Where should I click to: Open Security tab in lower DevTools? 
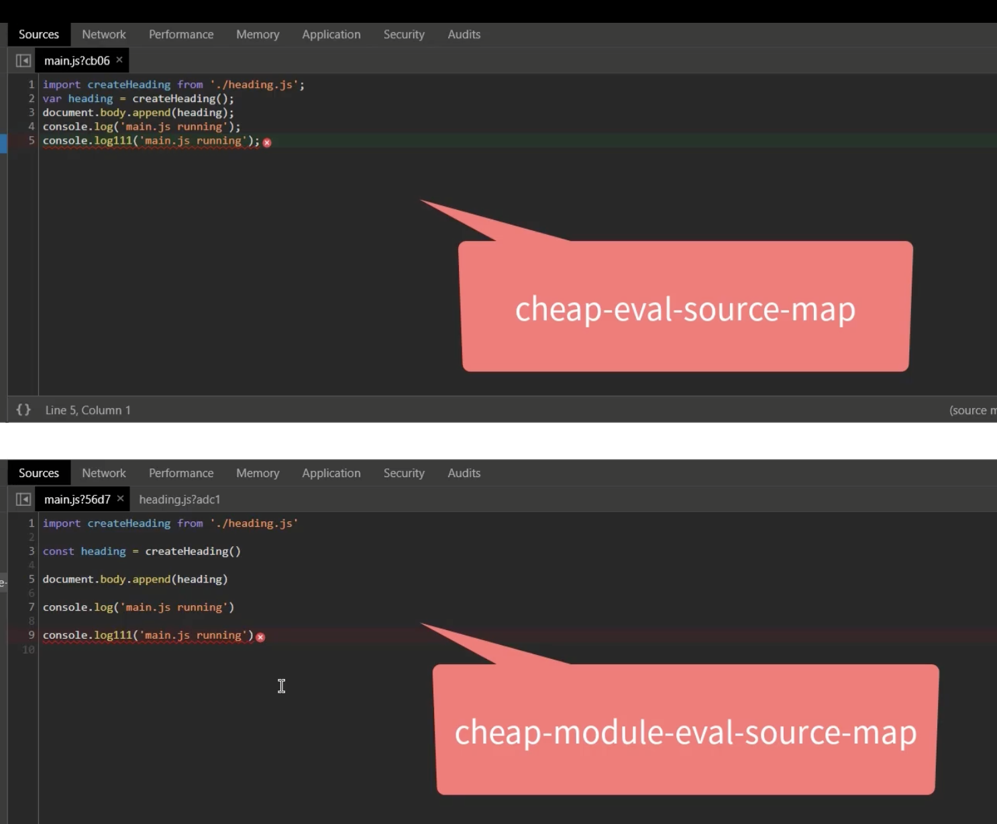(x=404, y=473)
